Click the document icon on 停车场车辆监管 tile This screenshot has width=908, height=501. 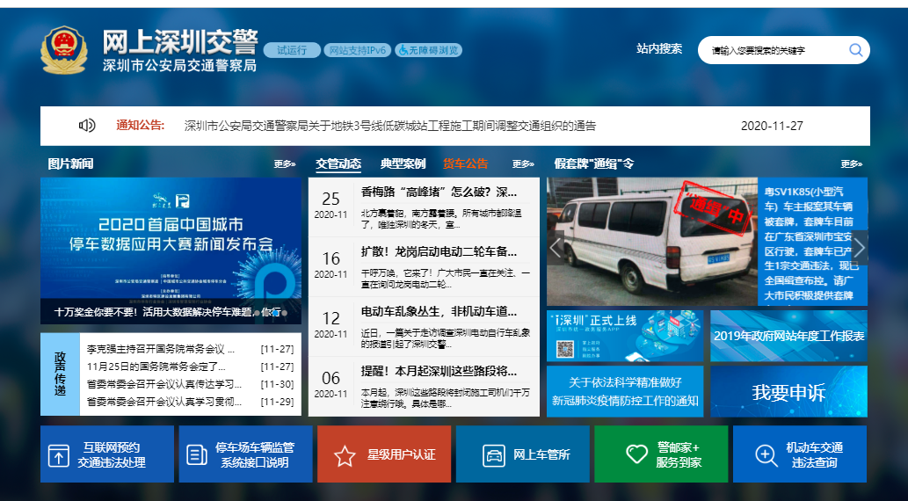(x=197, y=455)
